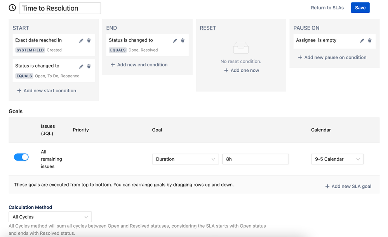This screenshot has width=388, height=237.
Task: Edit the Done, Resolved end condition
Action: tap(175, 41)
